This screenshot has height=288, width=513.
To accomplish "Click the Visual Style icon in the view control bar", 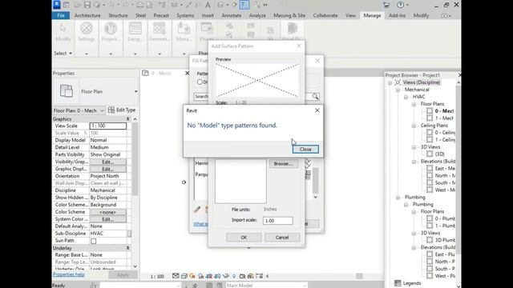I will coord(184,276).
